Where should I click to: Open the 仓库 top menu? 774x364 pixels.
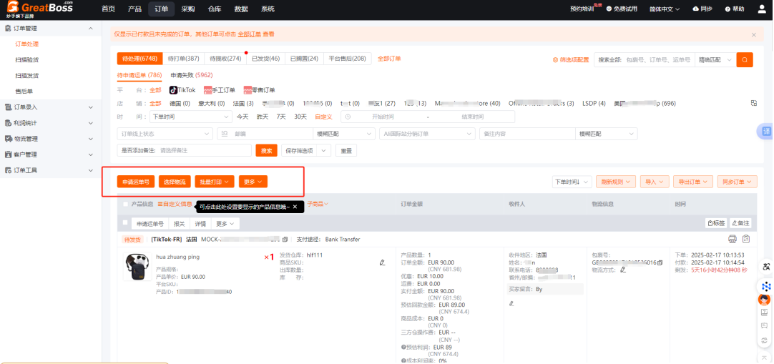pos(215,9)
